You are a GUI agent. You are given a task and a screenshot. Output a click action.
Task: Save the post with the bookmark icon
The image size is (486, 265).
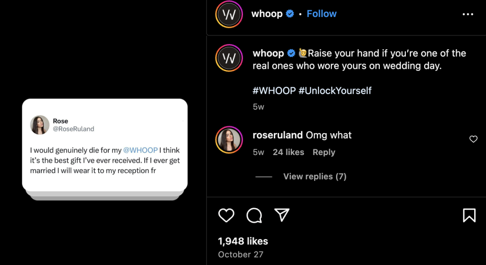click(x=469, y=216)
